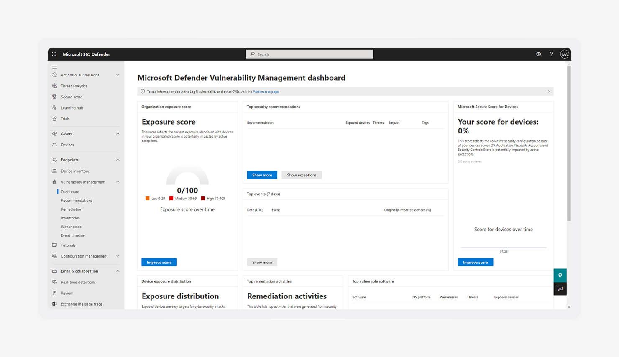Click the Endpoints section icon
Image resolution: width=619 pixels, height=357 pixels.
pos(54,160)
